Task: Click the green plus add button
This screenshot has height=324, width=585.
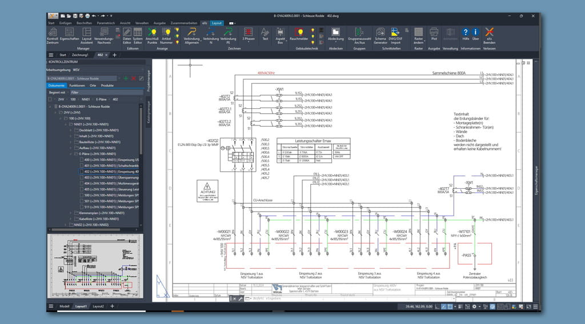Action: click(x=126, y=78)
